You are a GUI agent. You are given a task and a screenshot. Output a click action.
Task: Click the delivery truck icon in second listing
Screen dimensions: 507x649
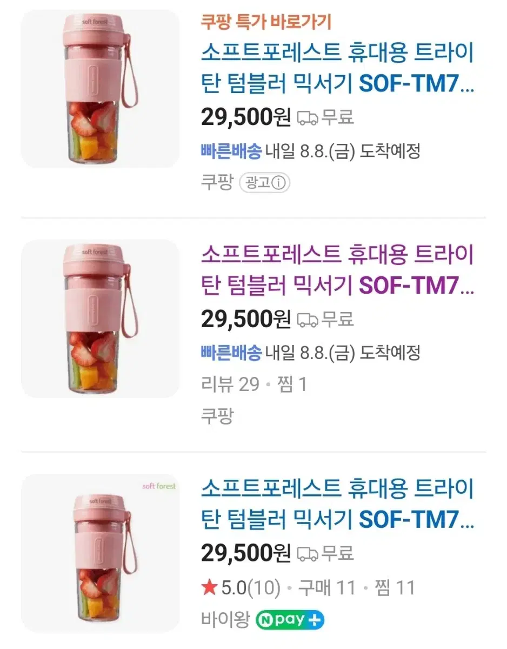coord(308,320)
